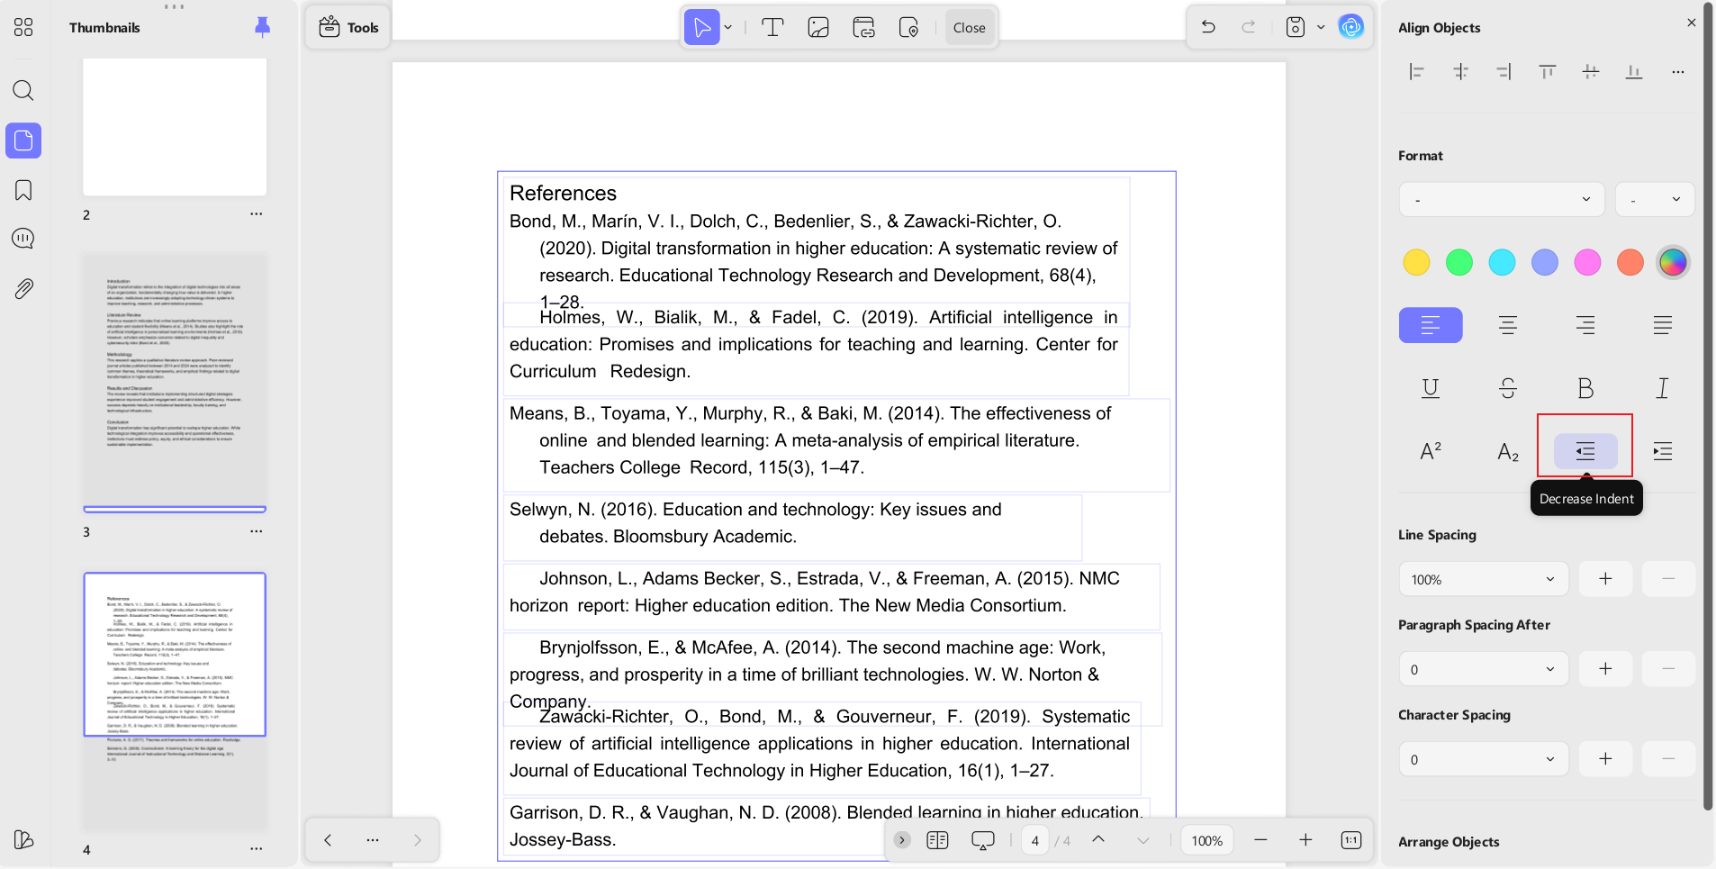Viewport: 1716px width, 869px height.
Task: Select the pointer selection tool
Action: 702,27
